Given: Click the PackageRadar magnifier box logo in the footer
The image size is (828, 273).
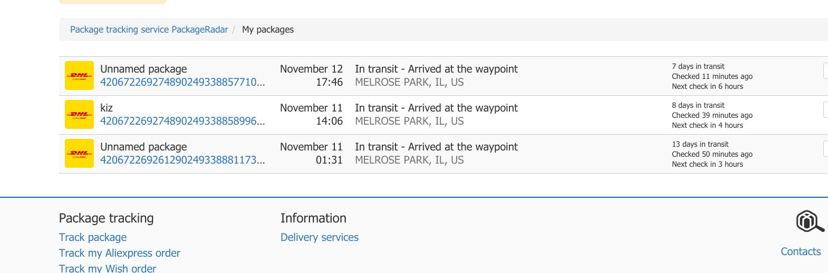Looking at the screenshot, I should [810, 221].
